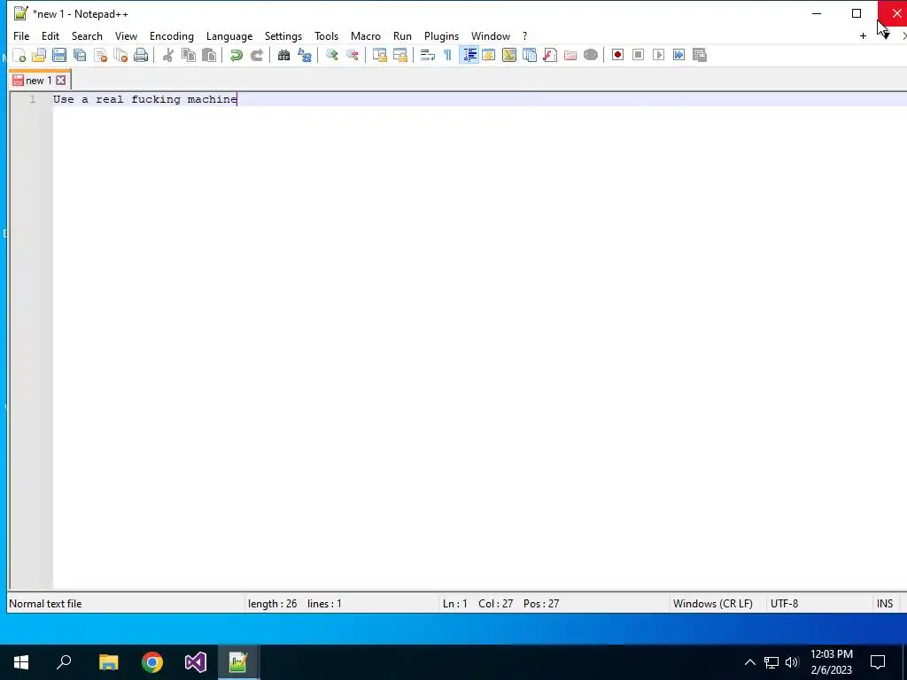The image size is (907, 680).
Task: Open Folder as Workspace icon
Action: point(570,55)
